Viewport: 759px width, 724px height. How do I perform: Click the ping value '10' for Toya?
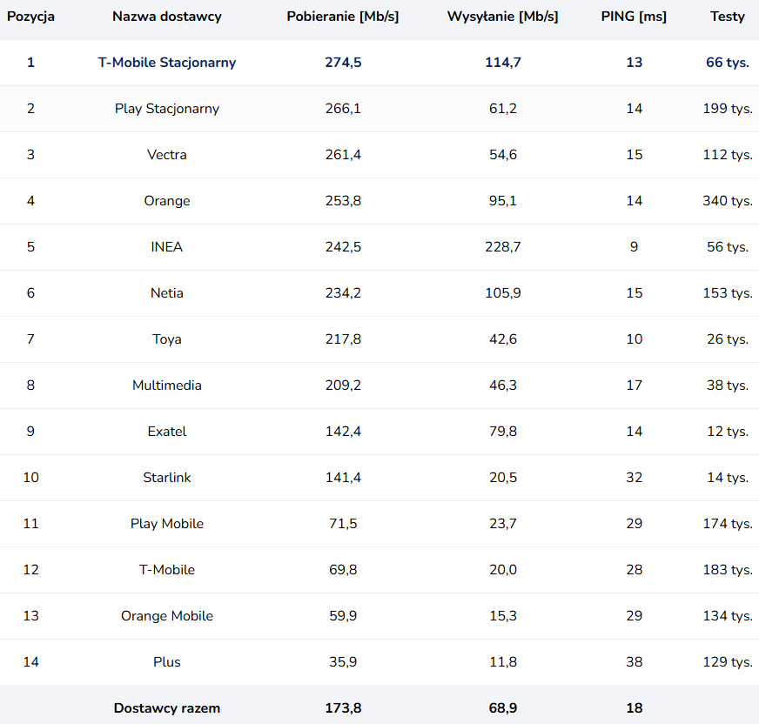click(x=635, y=339)
